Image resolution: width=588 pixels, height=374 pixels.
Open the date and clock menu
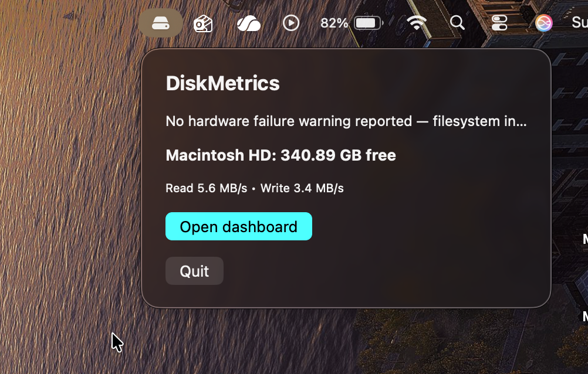tap(579, 22)
